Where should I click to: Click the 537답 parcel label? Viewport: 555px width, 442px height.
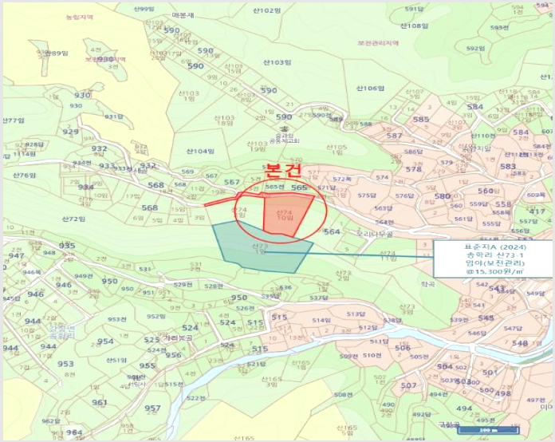tap(319, 298)
